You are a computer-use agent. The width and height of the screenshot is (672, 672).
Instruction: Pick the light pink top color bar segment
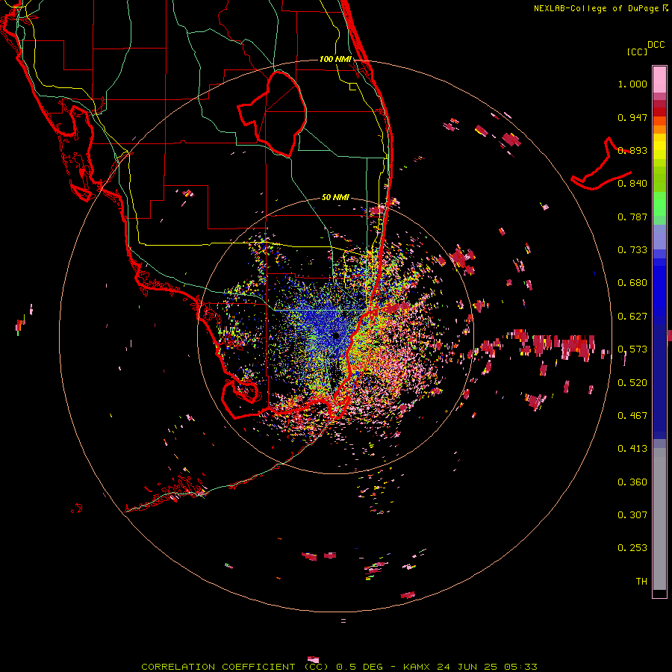(x=659, y=80)
